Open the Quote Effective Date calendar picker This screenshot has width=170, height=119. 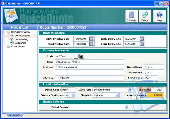pyautogui.click(x=92, y=39)
